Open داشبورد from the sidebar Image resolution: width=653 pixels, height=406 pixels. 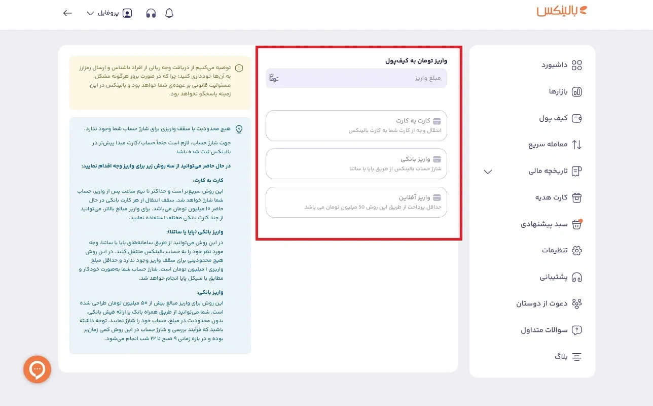(x=554, y=65)
